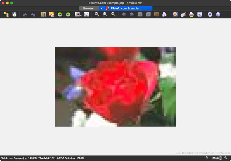
Task: Show the next page icon
Action: click(x=148, y=15)
